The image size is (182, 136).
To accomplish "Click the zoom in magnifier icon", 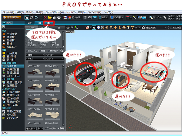I will pos(107,28).
